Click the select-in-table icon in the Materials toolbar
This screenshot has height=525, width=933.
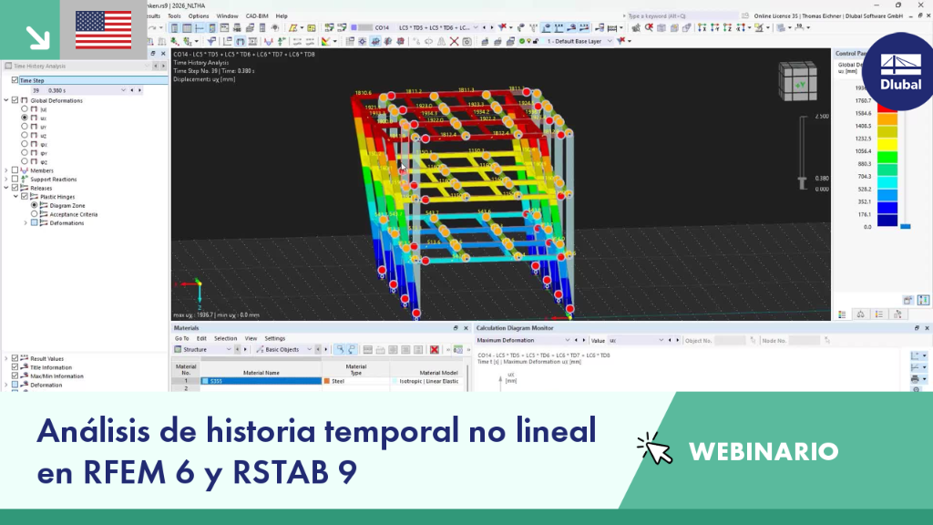[340, 349]
